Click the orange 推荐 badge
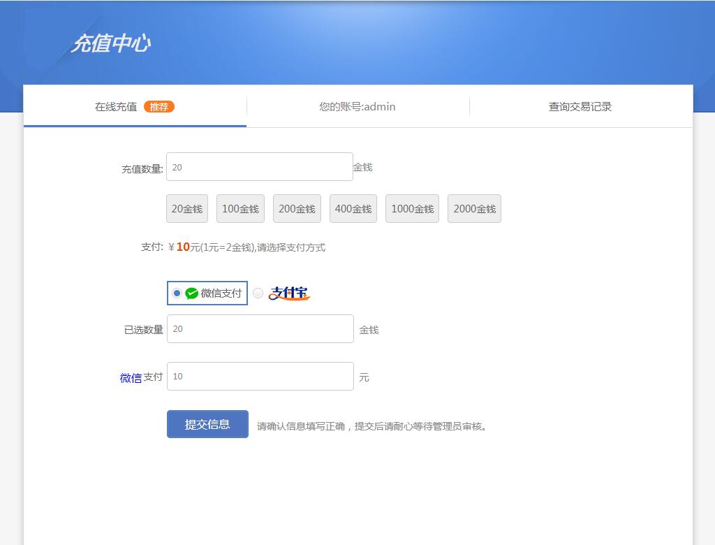 coord(159,107)
